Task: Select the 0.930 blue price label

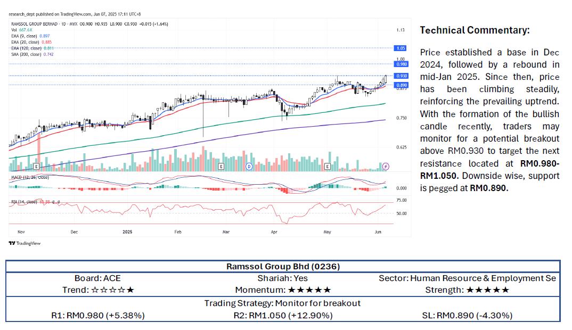Action: coord(401,76)
